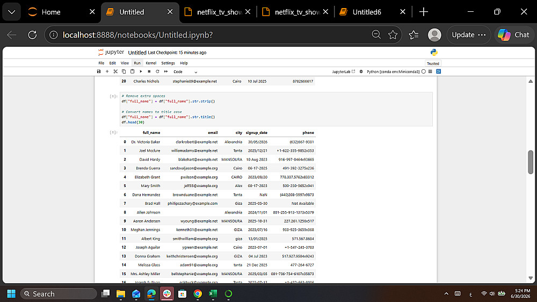537x302 pixels.
Task: Restart the kernel with the circular arrow
Action: click(157, 71)
